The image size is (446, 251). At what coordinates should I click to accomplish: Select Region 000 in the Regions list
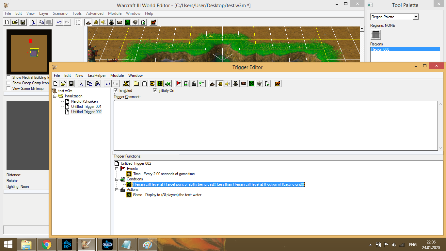pyautogui.click(x=405, y=49)
